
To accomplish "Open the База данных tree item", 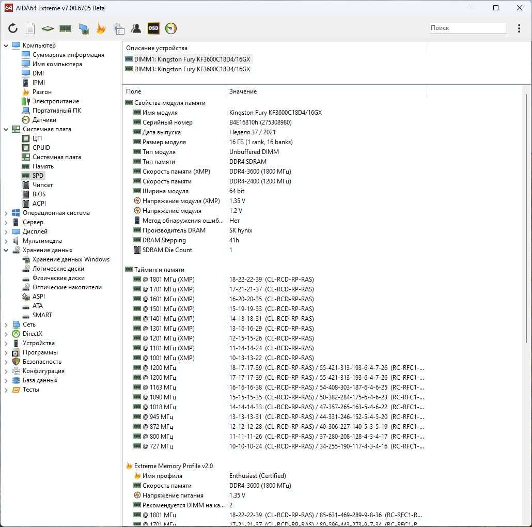I will click(x=40, y=380).
